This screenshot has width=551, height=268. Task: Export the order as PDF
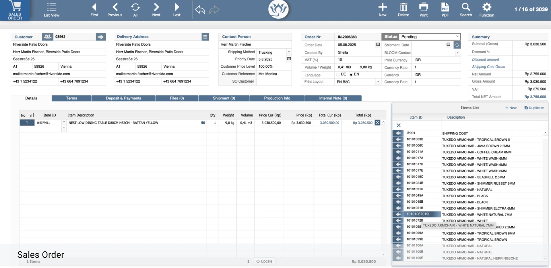tap(445, 10)
